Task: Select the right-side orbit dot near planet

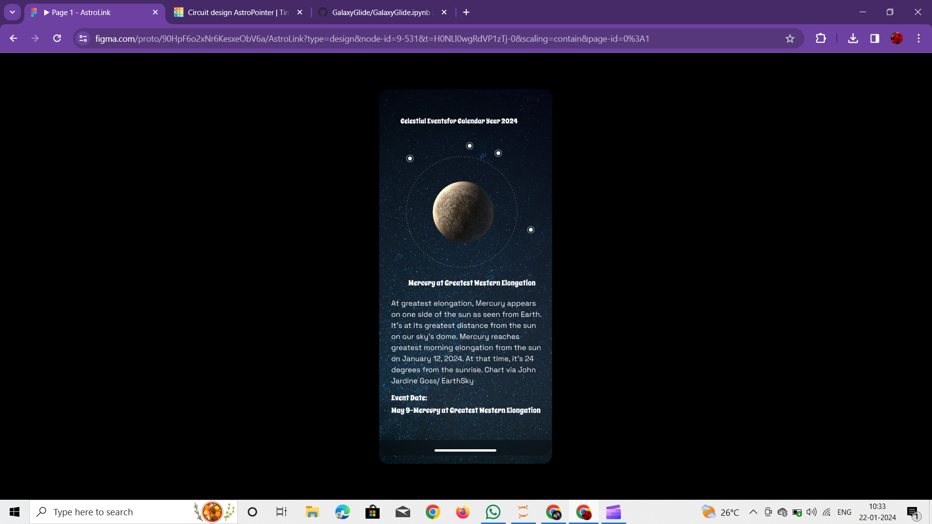Action: pyautogui.click(x=531, y=230)
